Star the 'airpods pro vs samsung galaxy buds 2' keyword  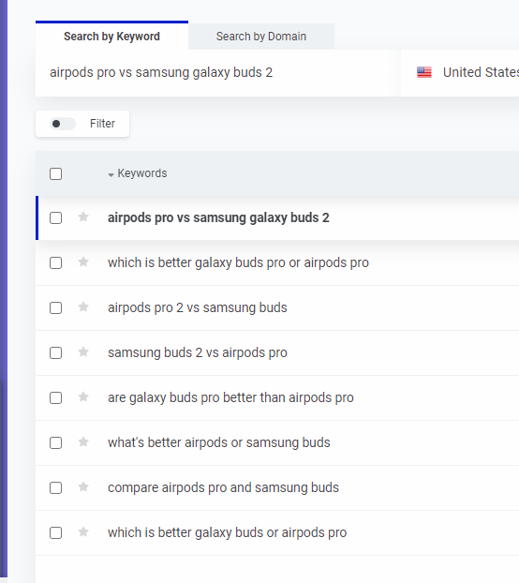click(x=83, y=217)
